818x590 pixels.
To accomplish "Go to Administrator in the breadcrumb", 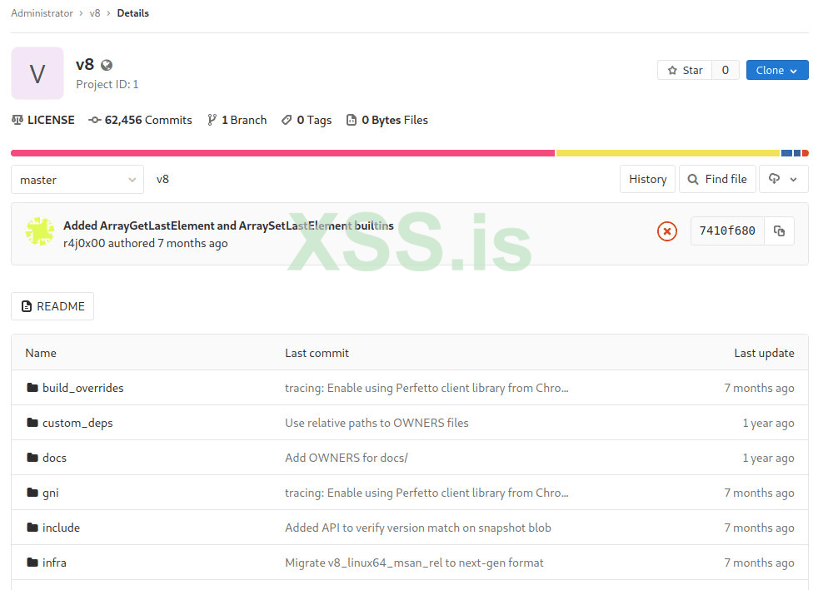I will click(x=42, y=13).
